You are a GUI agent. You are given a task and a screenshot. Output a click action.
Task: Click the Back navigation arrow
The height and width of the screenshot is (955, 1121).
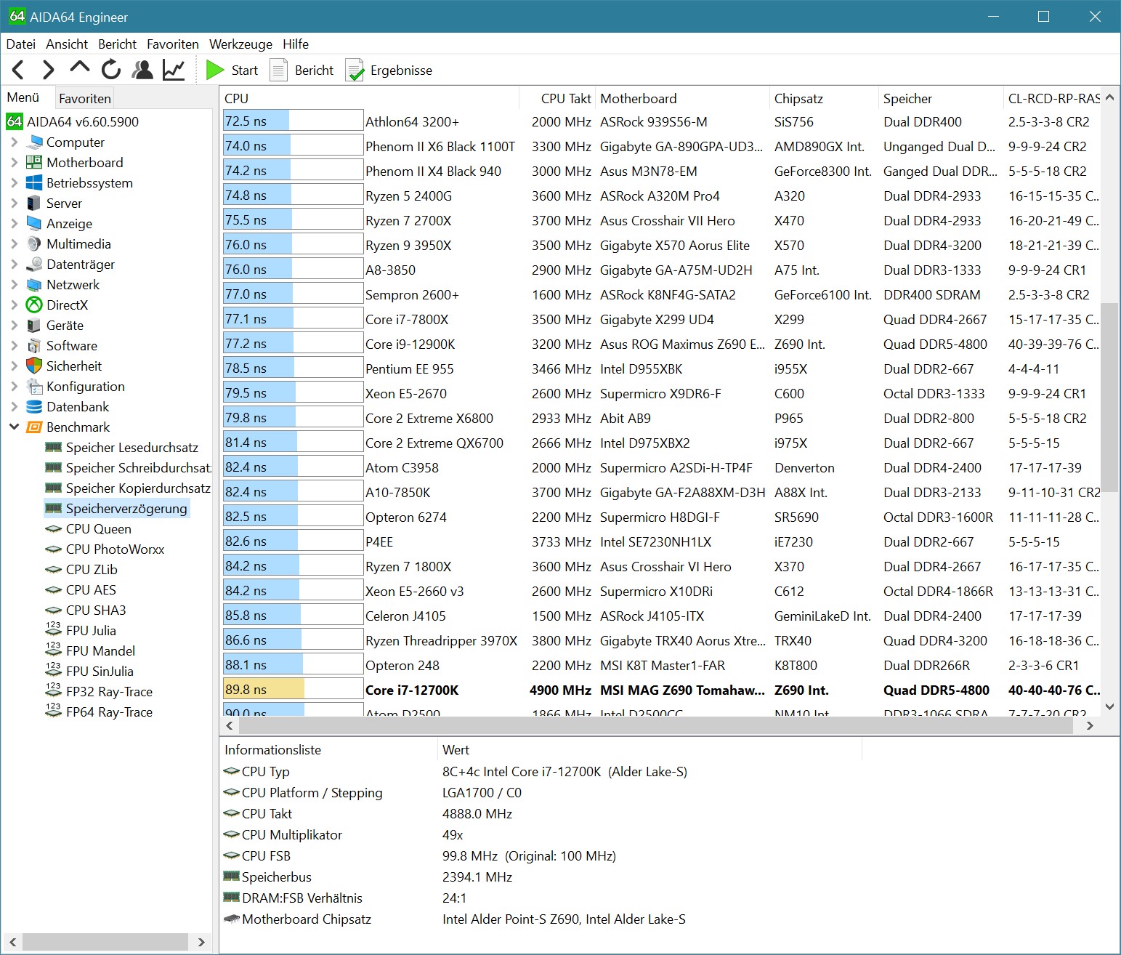(x=19, y=70)
